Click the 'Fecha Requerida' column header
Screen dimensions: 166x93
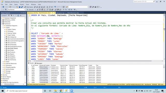83,65
